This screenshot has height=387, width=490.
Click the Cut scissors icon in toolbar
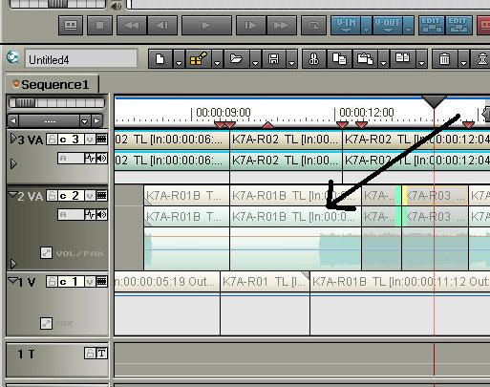coord(313,59)
